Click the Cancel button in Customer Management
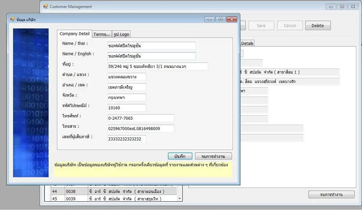 (x=290, y=25)
